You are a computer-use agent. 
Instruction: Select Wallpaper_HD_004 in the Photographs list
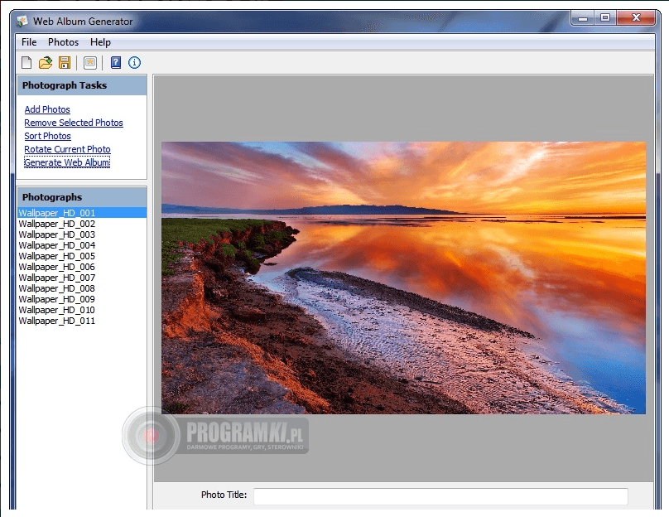81,245
